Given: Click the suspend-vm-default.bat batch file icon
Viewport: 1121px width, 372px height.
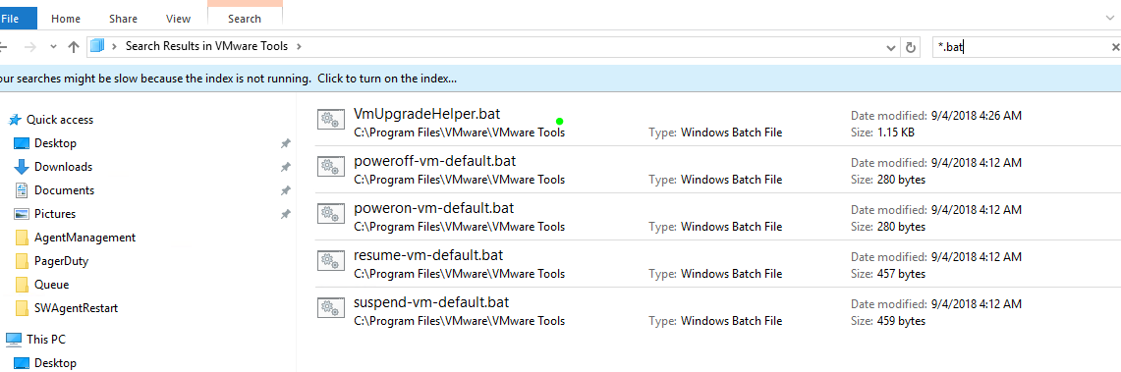Looking at the screenshot, I should (331, 308).
